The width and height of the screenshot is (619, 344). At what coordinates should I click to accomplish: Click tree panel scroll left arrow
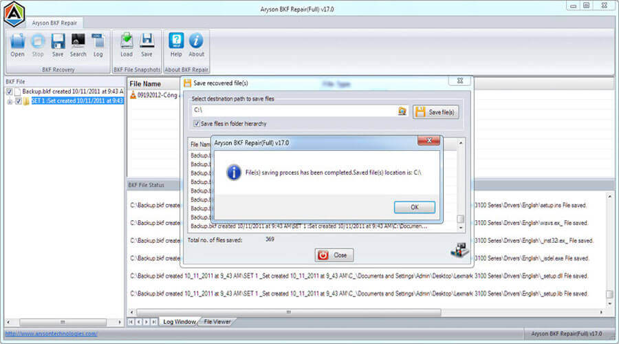[8, 322]
